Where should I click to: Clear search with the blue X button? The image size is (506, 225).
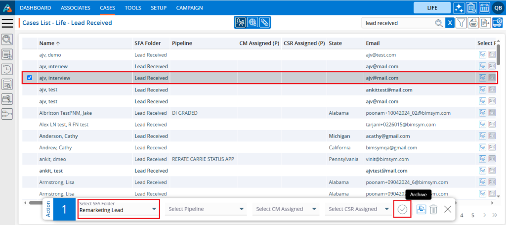click(450, 23)
